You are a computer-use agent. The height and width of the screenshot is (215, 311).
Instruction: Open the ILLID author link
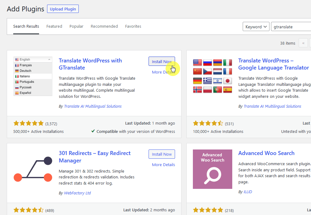pos(248,192)
